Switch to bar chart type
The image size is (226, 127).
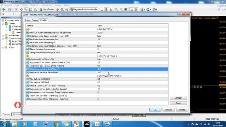coord(102,10)
